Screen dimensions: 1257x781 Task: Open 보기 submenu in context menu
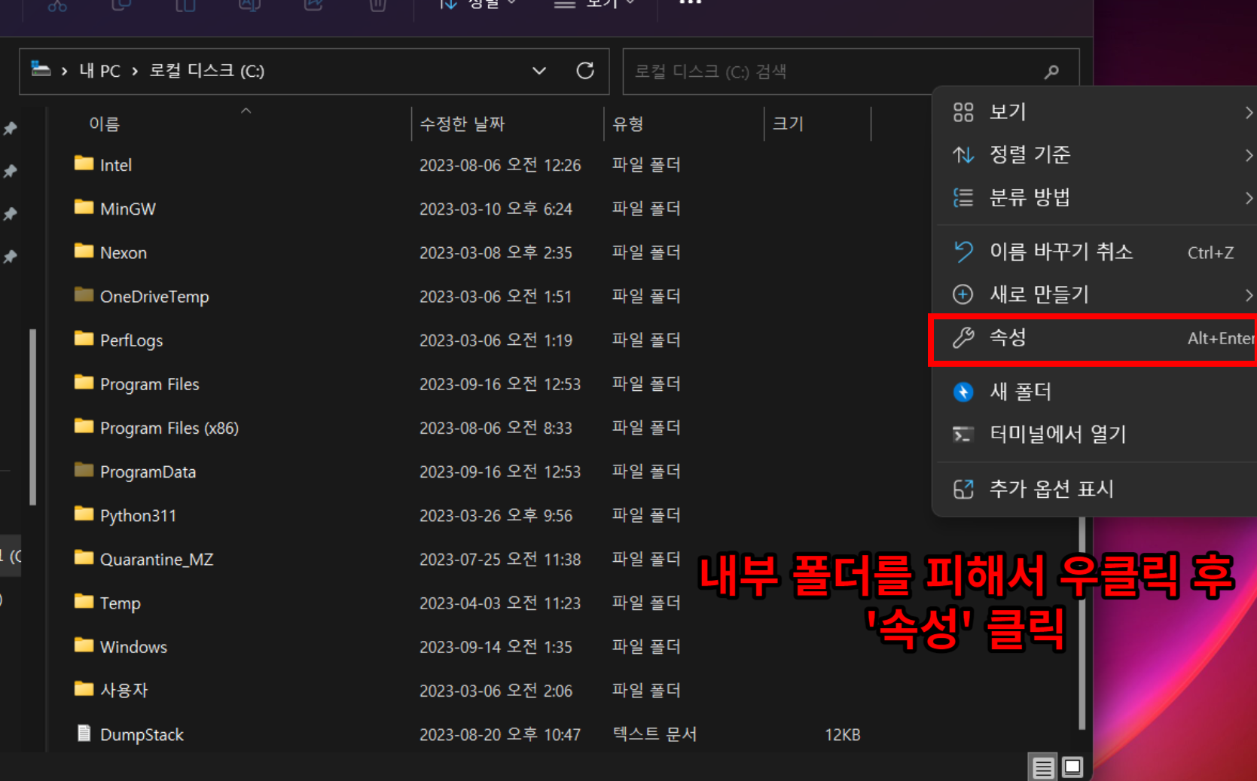click(1095, 111)
